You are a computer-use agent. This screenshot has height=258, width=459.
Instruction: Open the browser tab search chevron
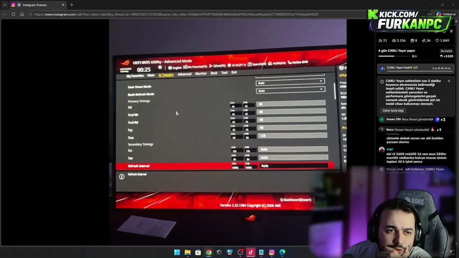pos(5,5)
